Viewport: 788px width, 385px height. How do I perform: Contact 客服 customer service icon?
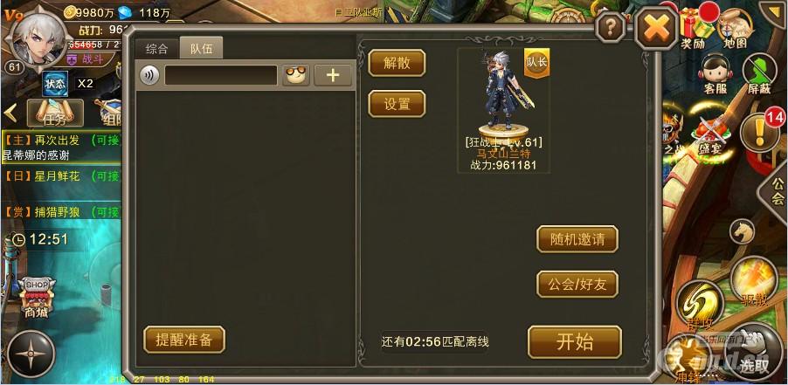715,74
